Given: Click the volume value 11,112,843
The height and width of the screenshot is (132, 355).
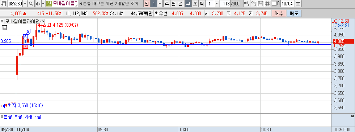Looking at the screenshot, I should point(76,14).
